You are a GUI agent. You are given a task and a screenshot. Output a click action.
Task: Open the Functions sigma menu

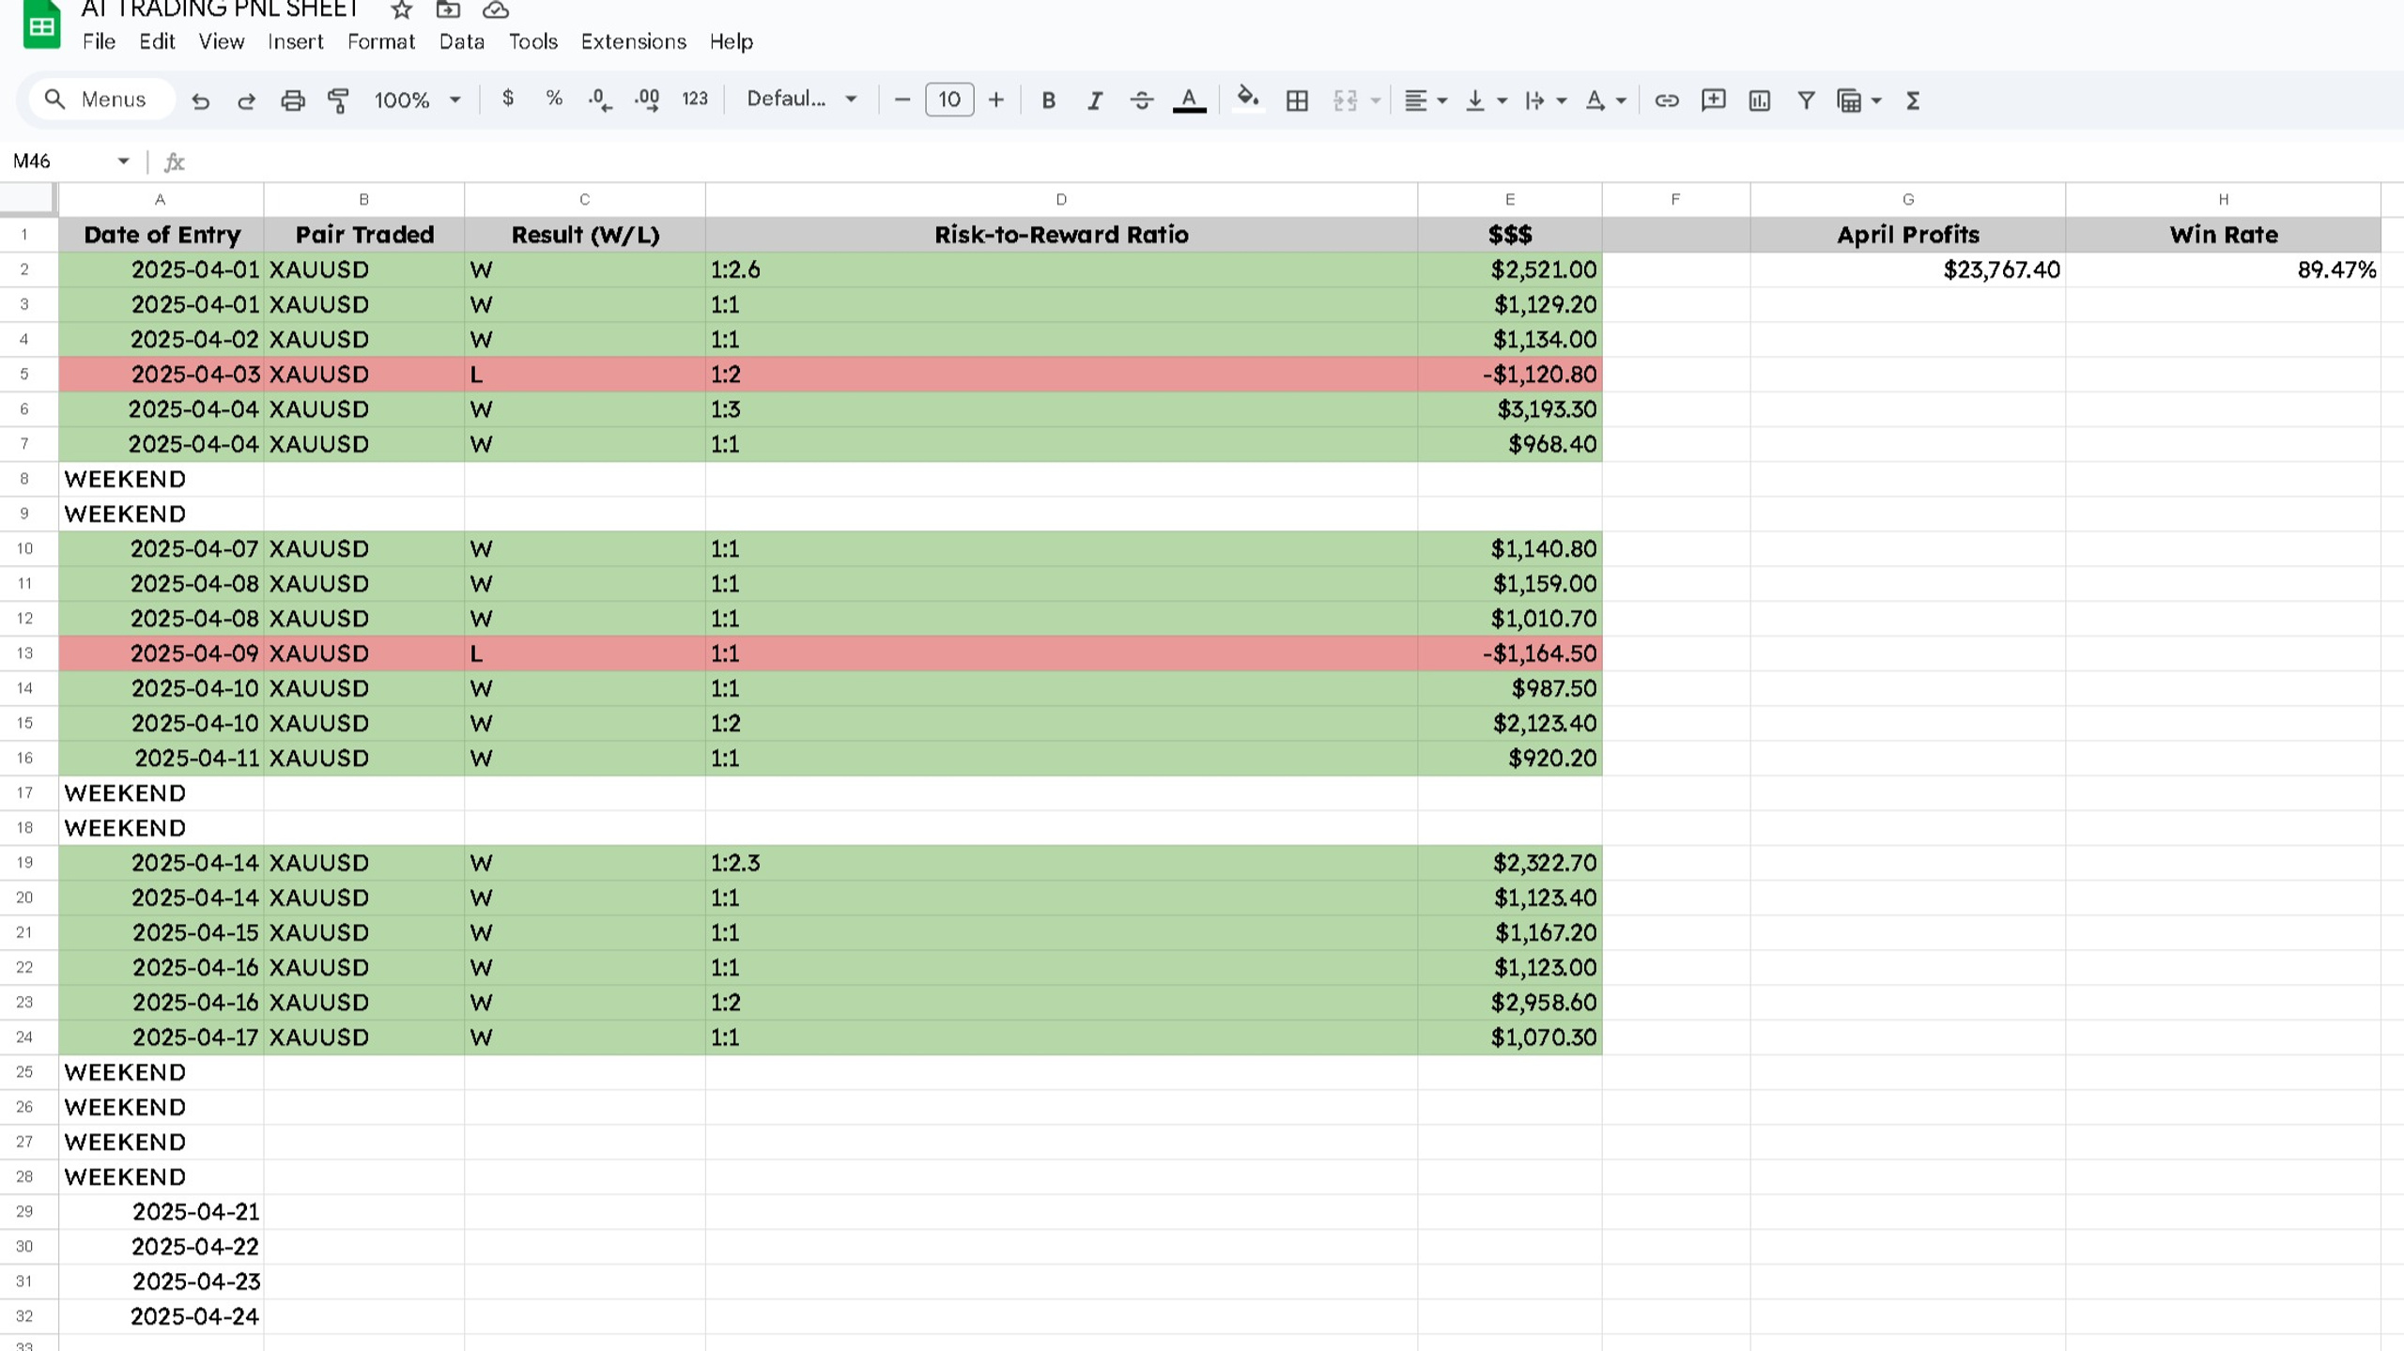[x=1913, y=100]
